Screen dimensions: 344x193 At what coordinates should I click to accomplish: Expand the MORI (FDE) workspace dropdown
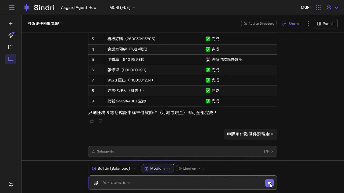(122, 8)
